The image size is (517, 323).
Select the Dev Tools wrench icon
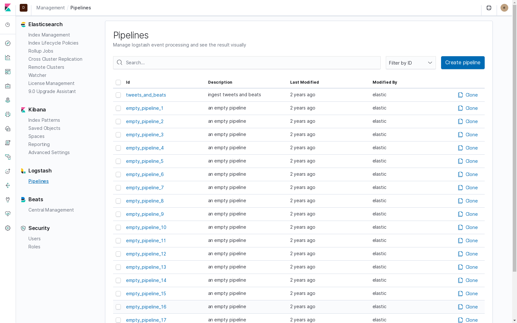click(8, 199)
